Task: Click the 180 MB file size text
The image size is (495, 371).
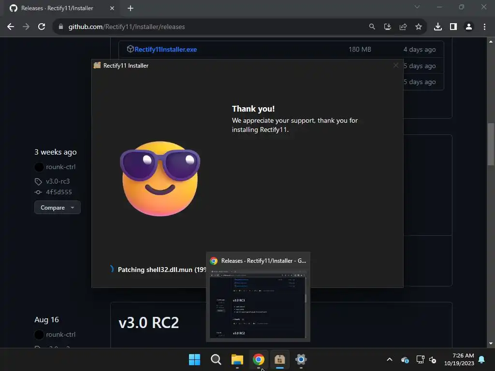Action: 360,49
